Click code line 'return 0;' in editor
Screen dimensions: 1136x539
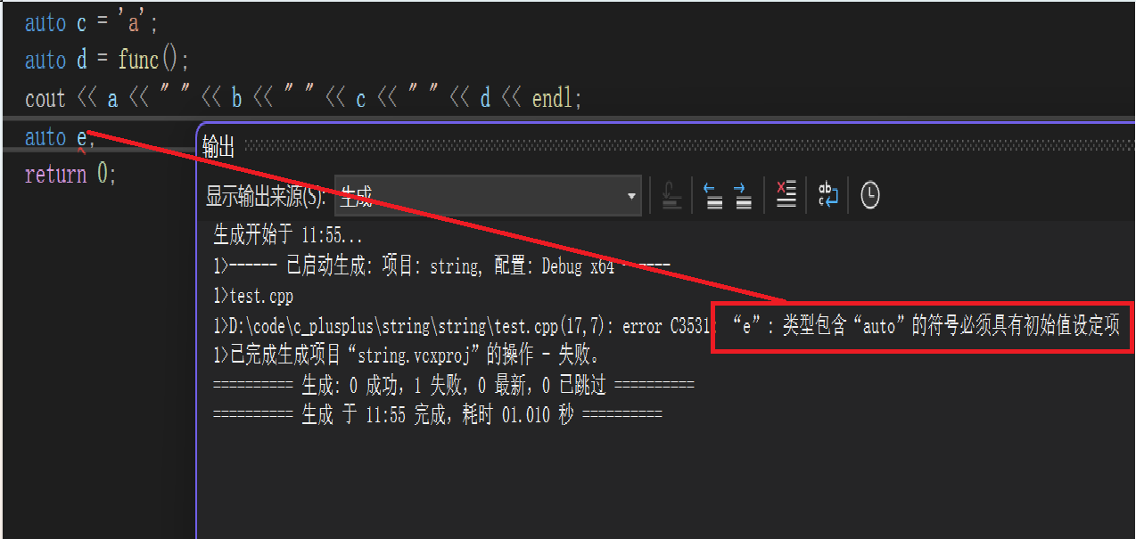point(70,174)
